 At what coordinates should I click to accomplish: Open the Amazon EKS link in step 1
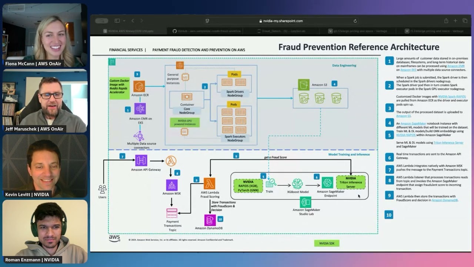(x=408, y=70)
